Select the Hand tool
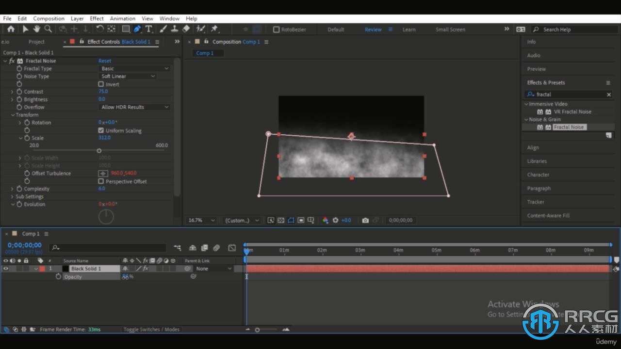 pos(36,29)
